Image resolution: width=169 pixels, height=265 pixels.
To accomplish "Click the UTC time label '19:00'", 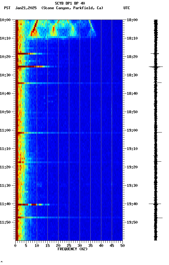I will click(x=132, y=130).
